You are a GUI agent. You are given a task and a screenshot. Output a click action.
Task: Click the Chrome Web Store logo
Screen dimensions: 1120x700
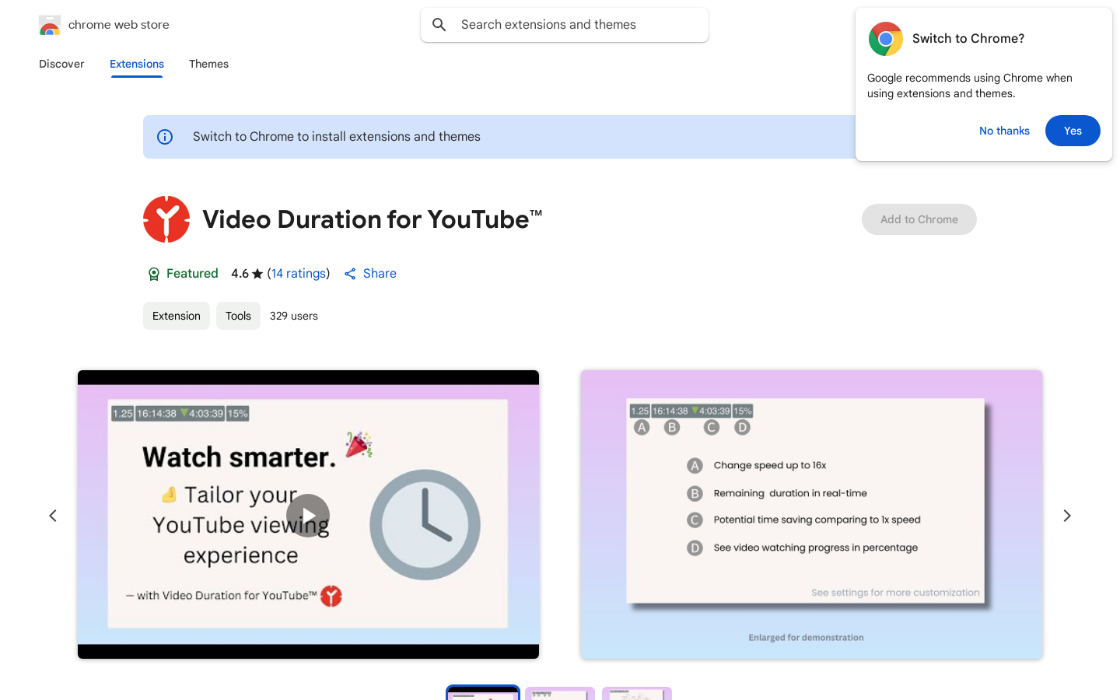tap(50, 25)
